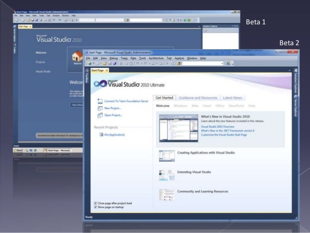Click the New Project icon on Start Page
310x233 pixels.
click(100, 108)
